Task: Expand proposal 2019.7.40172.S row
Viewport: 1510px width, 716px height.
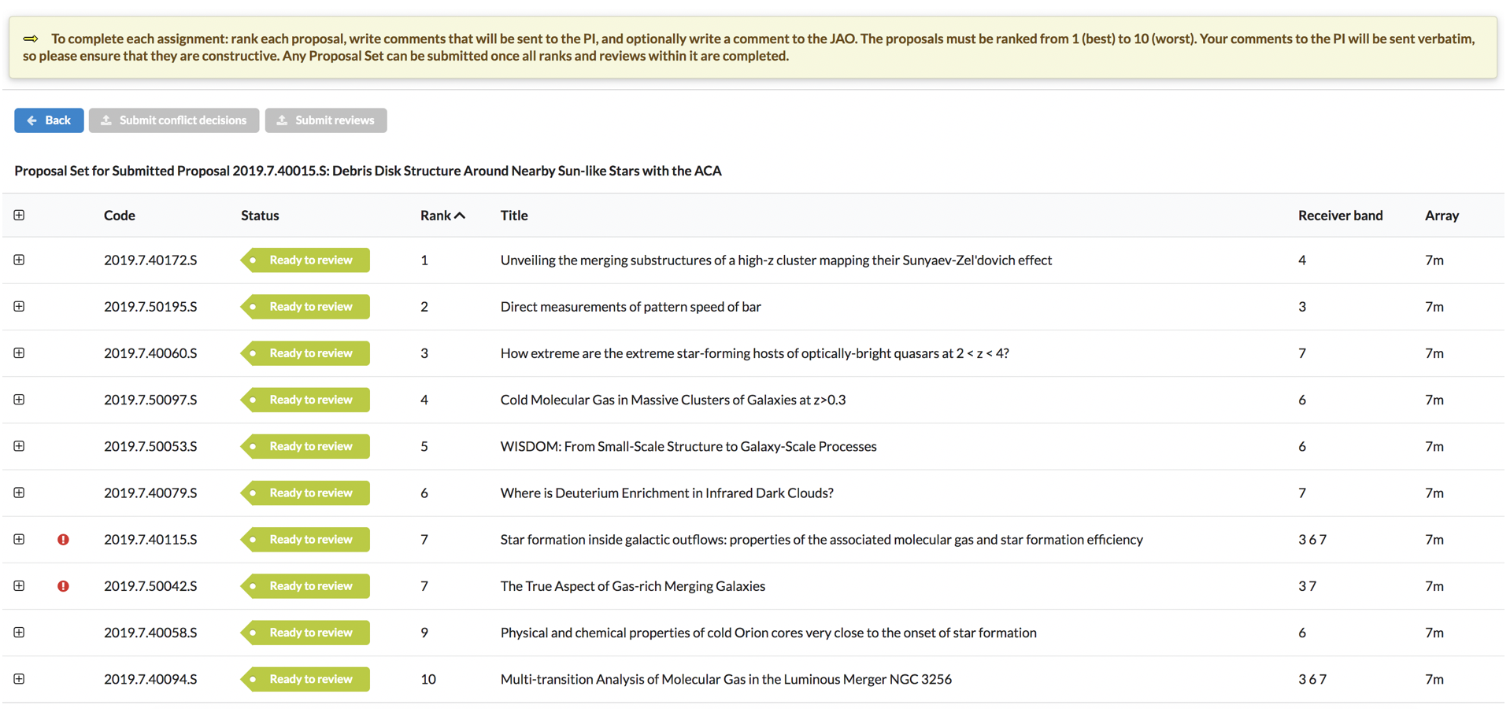Action: click(20, 260)
